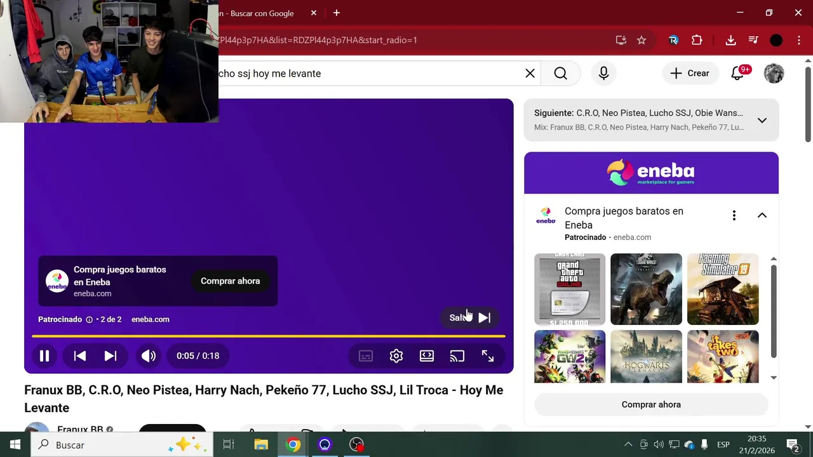
Task: Collapse the Eneba sponsored panel chevron
Action: pos(762,215)
